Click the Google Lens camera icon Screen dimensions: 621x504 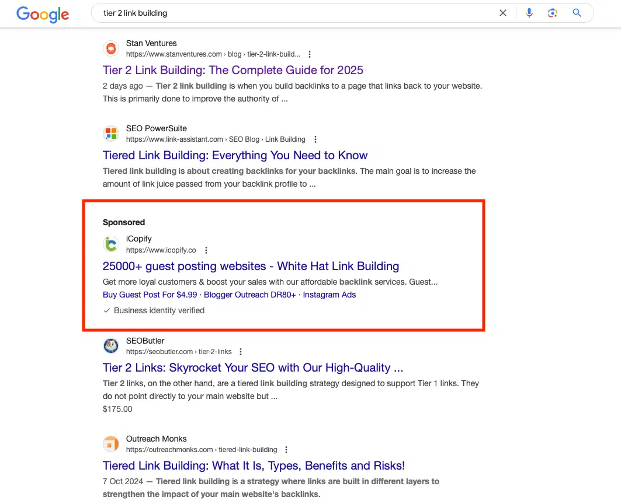552,12
